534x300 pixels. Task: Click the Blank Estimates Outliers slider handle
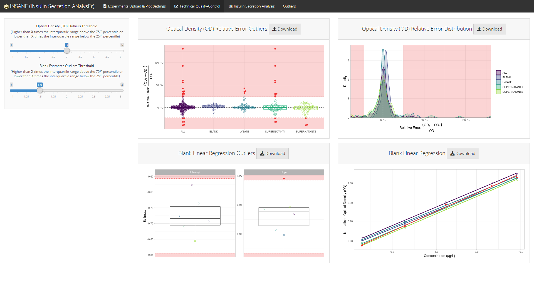point(40,90)
